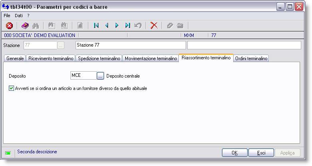Go to the next record
The height and width of the screenshot is (166, 312).
click(x=117, y=25)
